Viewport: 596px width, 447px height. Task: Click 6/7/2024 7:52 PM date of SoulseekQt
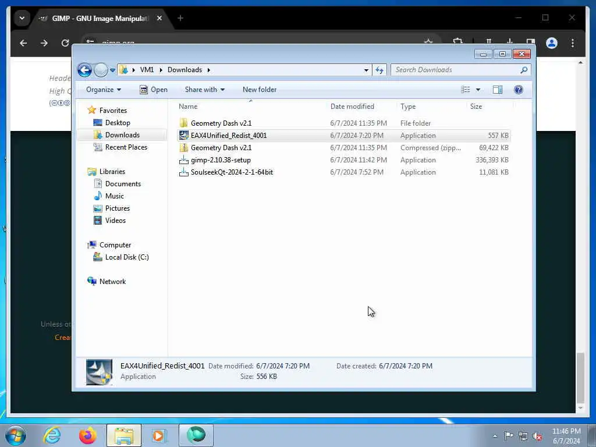[357, 172]
